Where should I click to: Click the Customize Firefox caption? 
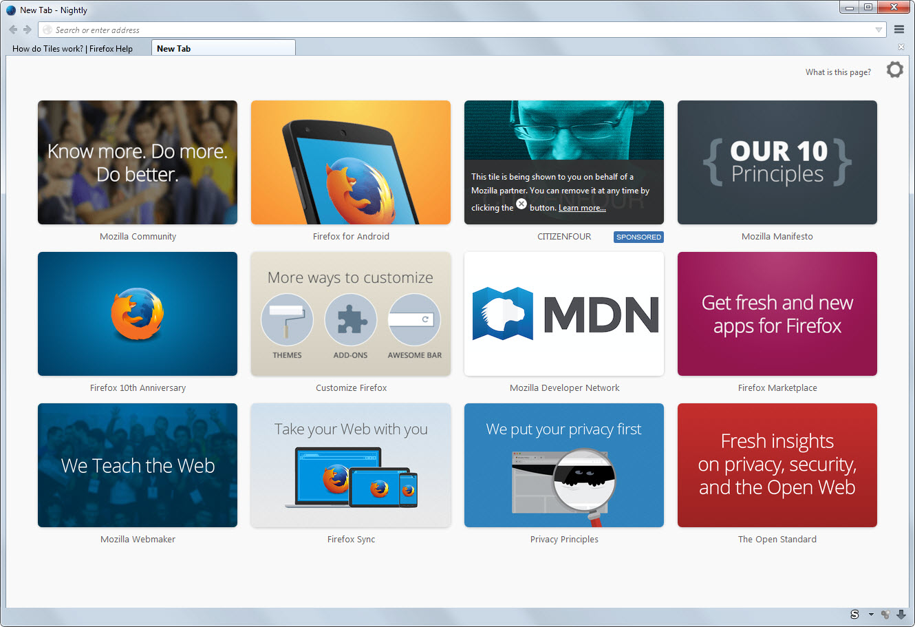tap(351, 387)
